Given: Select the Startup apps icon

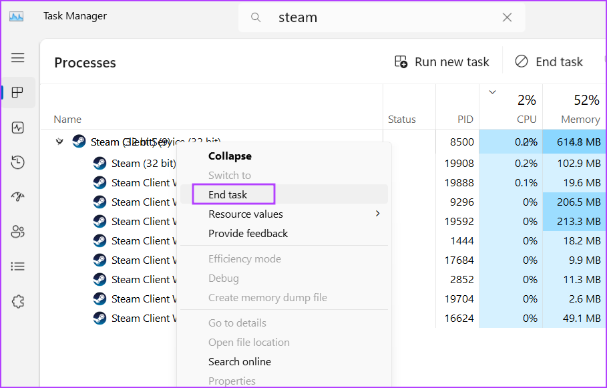Looking at the screenshot, I should click(x=18, y=196).
